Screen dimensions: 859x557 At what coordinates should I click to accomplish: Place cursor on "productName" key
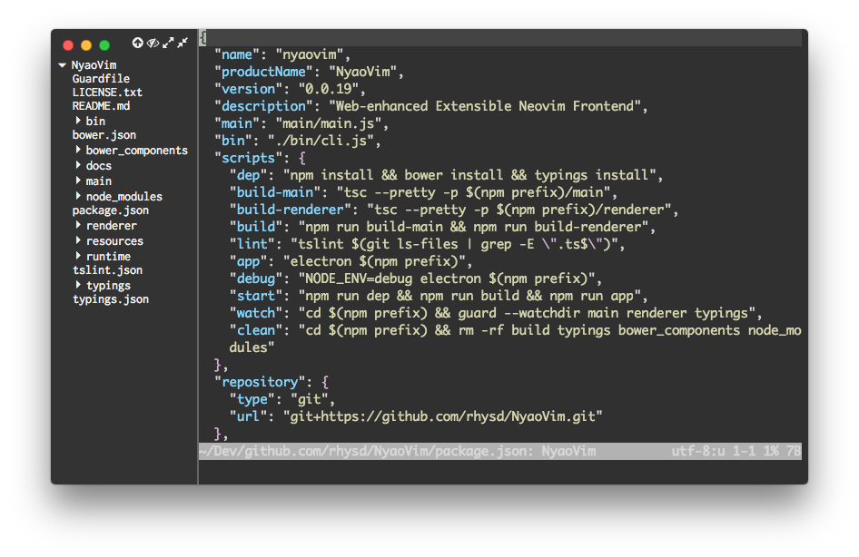263,72
